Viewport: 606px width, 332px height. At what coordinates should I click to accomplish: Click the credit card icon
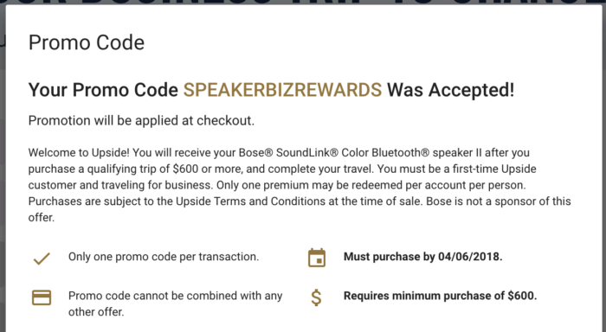coord(42,297)
